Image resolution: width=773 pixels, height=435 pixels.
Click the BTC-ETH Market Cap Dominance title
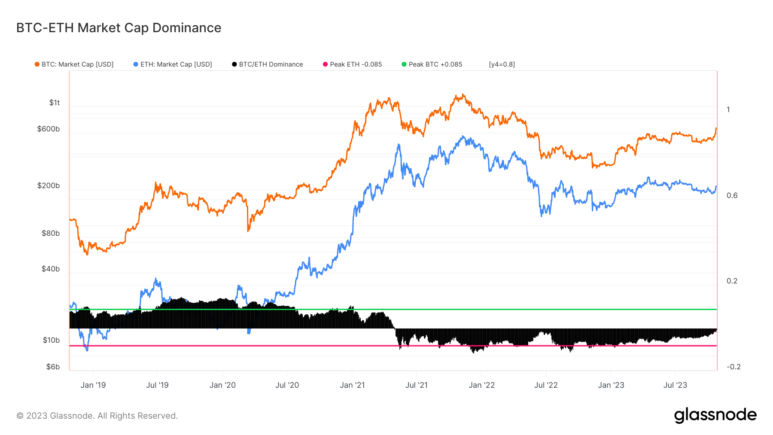click(x=119, y=28)
